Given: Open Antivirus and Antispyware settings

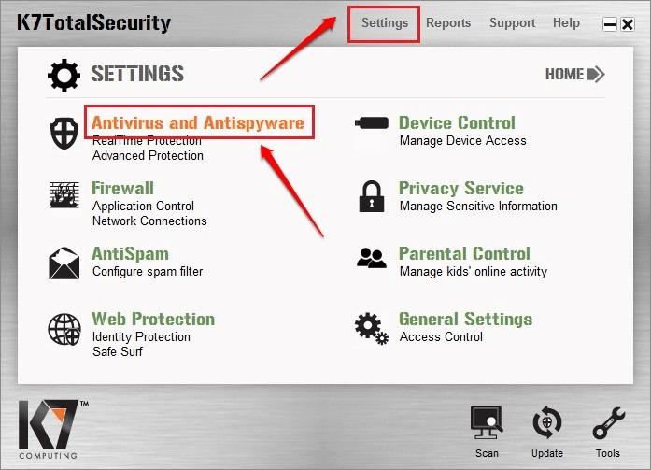Looking at the screenshot, I should point(198,123).
